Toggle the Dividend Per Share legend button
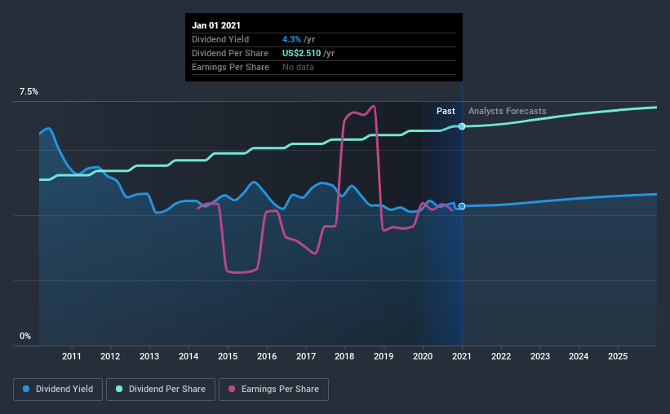 pos(161,390)
